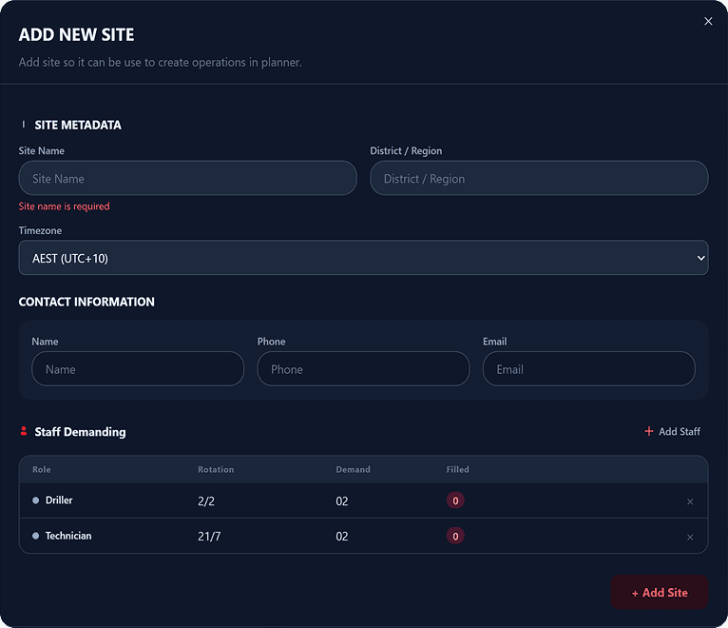The image size is (728, 628).
Task: Click the Add Staff button
Action: tap(672, 431)
